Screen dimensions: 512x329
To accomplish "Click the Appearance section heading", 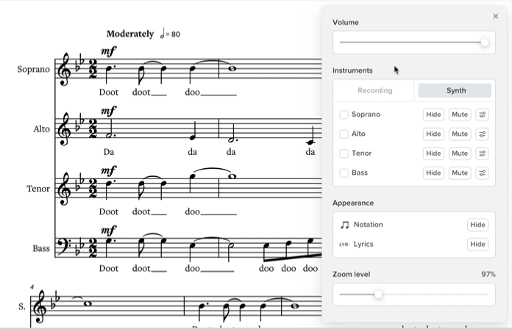I will tap(353, 203).
